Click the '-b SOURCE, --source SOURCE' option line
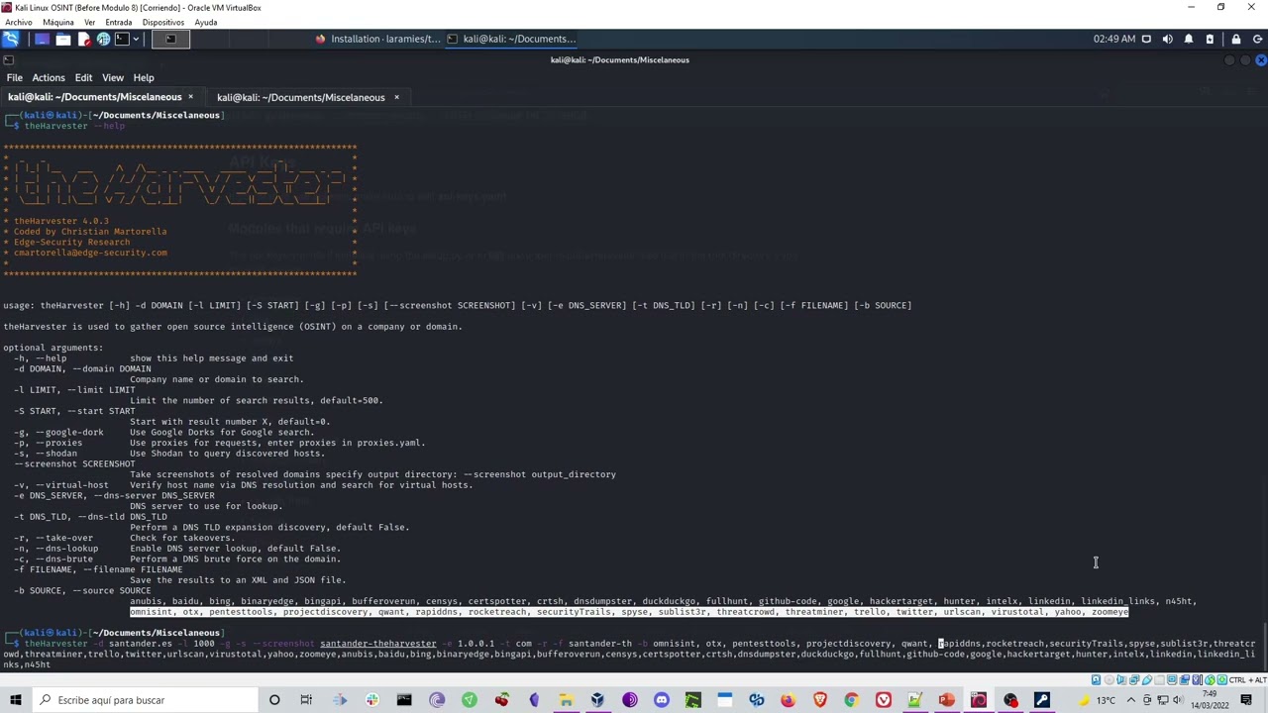The image size is (1268, 713). click(x=82, y=590)
